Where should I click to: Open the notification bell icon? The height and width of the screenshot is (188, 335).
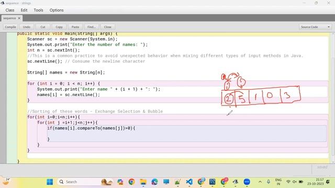328,182
